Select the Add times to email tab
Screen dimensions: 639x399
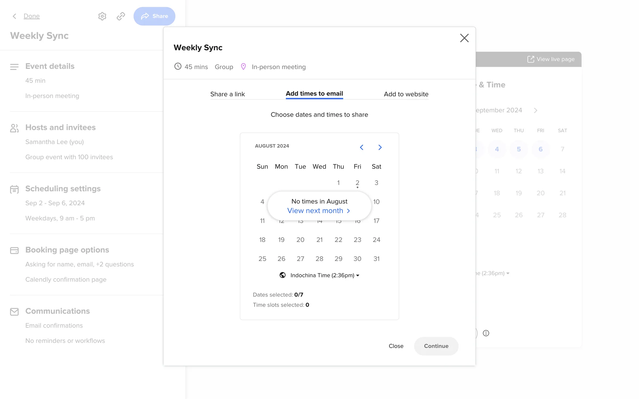[314, 94]
